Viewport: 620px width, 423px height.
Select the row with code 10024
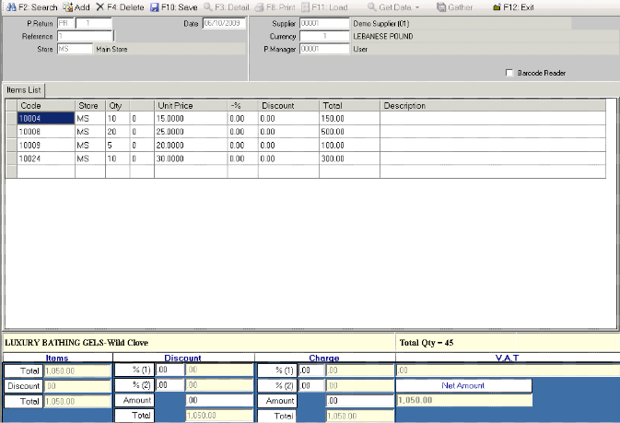tap(46, 159)
